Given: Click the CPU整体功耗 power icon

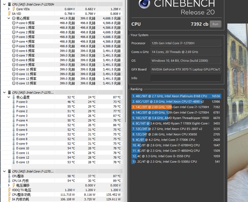Looking at the screenshot, I should point(9,194).
